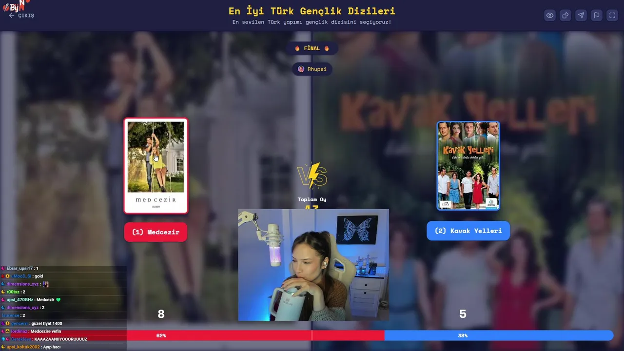The width and height of the screenshot is (624, 351).
Task: Vote for the (1) Medcezir button
Action: click(x=156, y=232)
